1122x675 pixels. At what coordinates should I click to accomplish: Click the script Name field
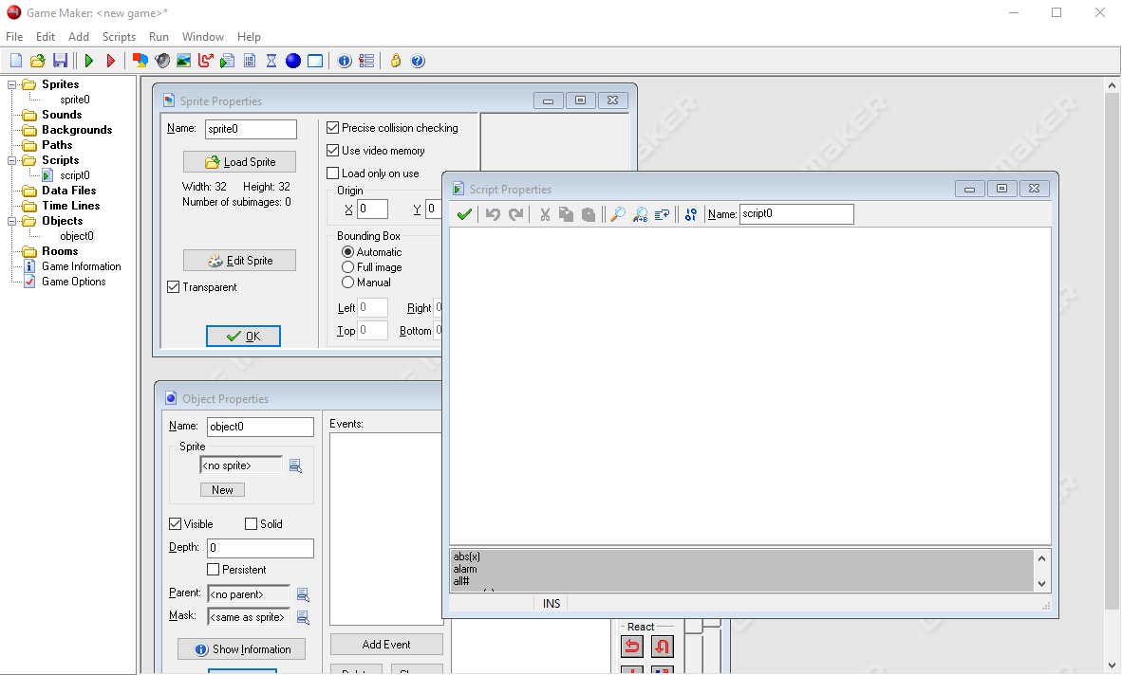click(796, 213)
